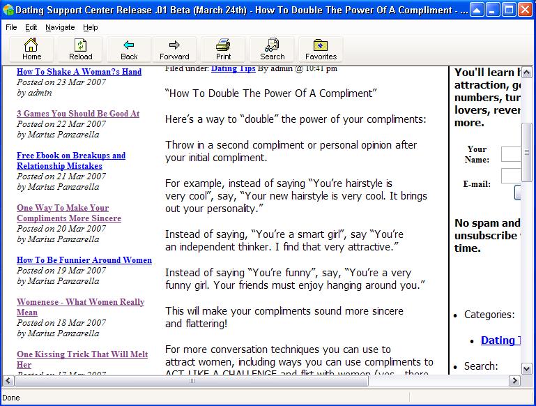Click the vertical scrollbar thumb
The height and width of the screenshot is (406, 536).
(x=526, y=153)
